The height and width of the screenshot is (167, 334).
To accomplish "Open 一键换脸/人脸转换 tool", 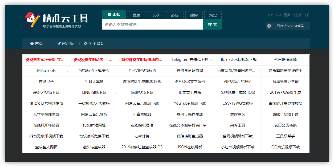I will [94, 104].
